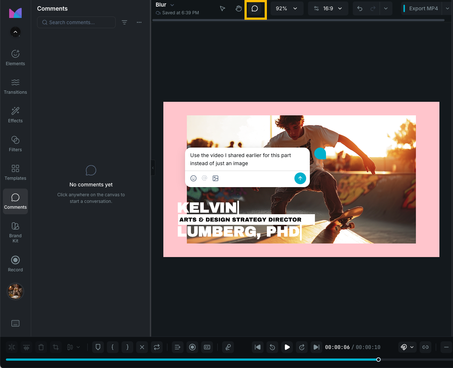Add a marker with the shield icon

point(98,347)
